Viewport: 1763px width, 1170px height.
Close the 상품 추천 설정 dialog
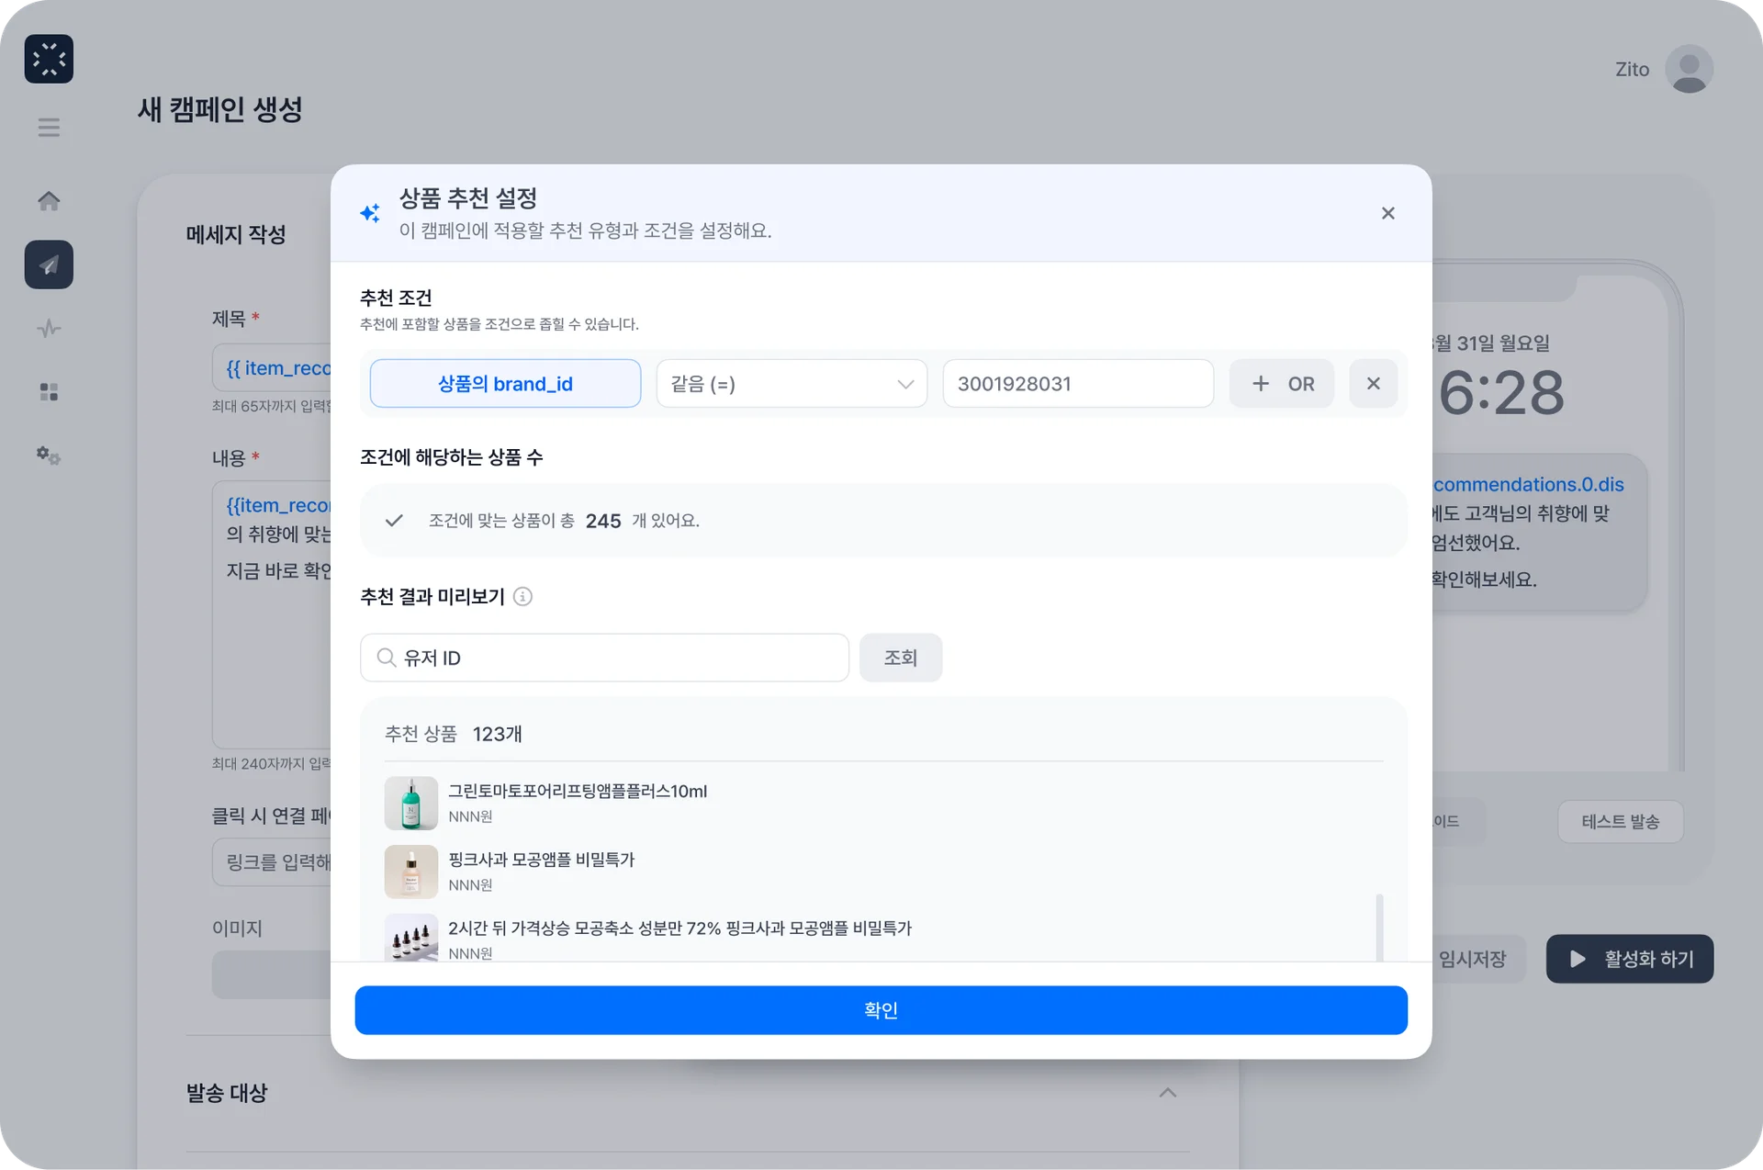tap(1387, 213)
